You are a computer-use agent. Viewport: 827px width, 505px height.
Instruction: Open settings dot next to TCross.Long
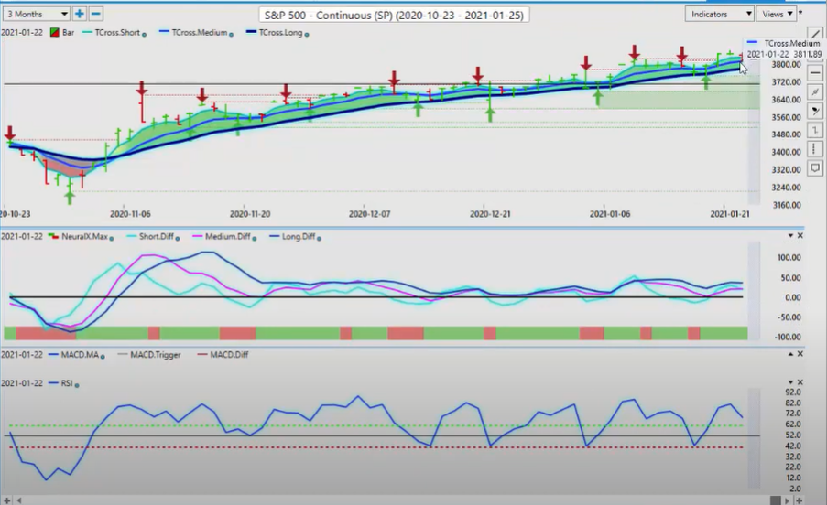pyautogui.click(x=307, y=34)
